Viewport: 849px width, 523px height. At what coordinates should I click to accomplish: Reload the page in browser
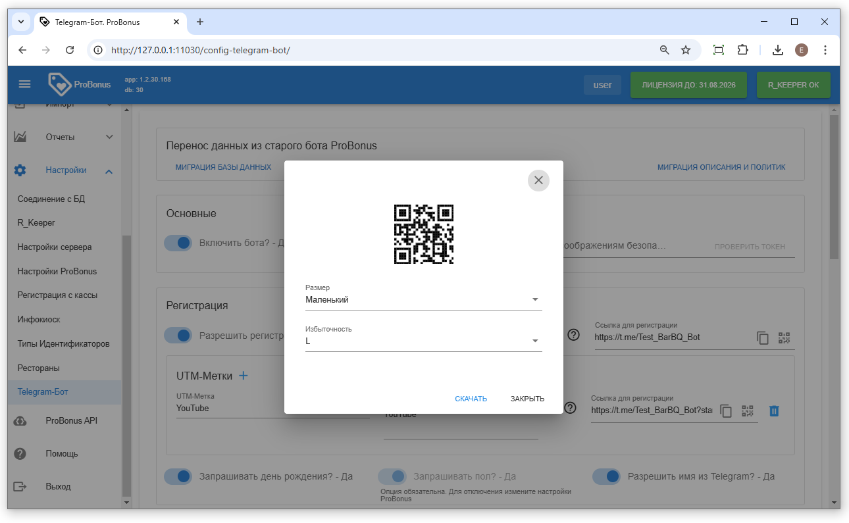(x=70, y=50)
